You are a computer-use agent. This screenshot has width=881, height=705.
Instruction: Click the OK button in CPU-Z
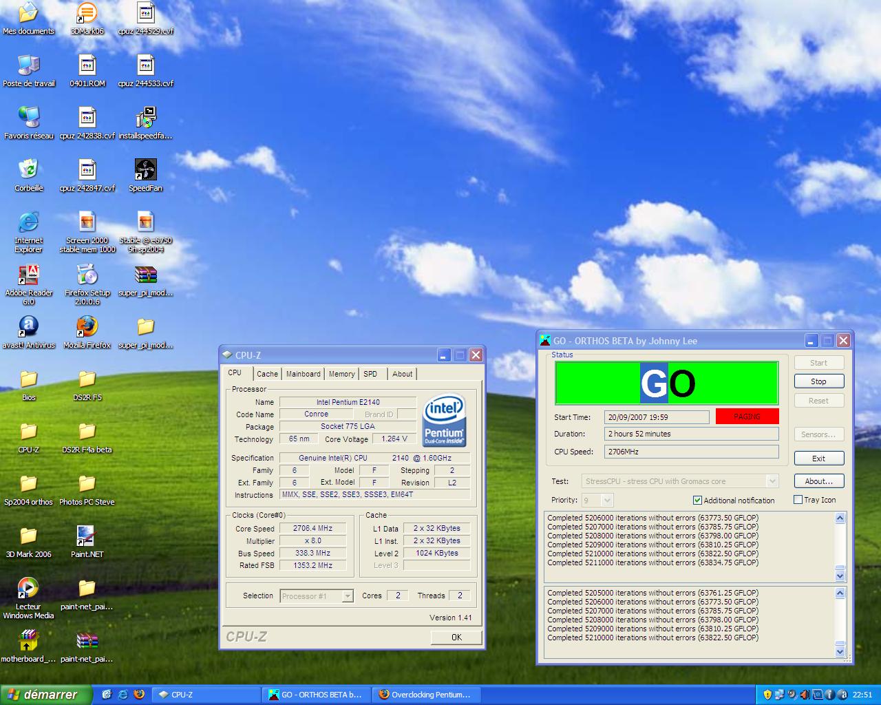pos(456,638)
